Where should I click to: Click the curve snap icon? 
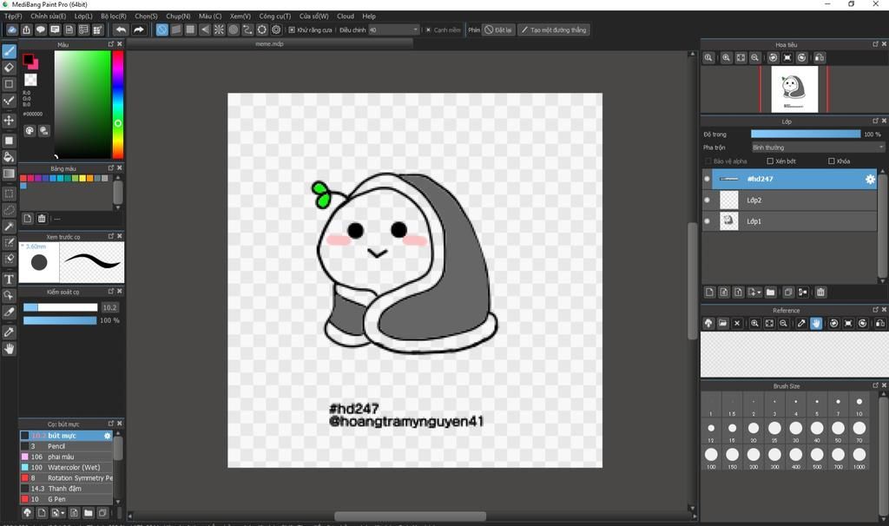coord(247,30)
